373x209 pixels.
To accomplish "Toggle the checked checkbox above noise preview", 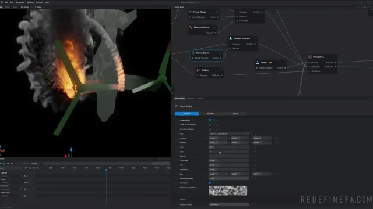I will pos(210,183).
